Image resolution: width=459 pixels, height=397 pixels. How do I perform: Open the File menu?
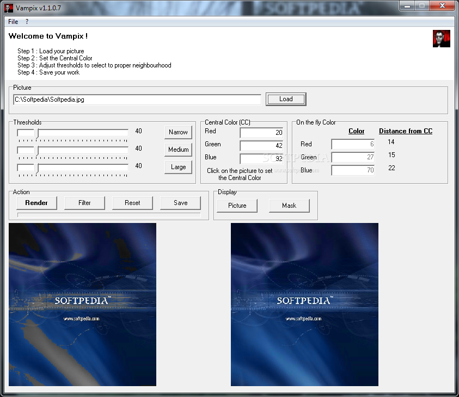[13, 22]
